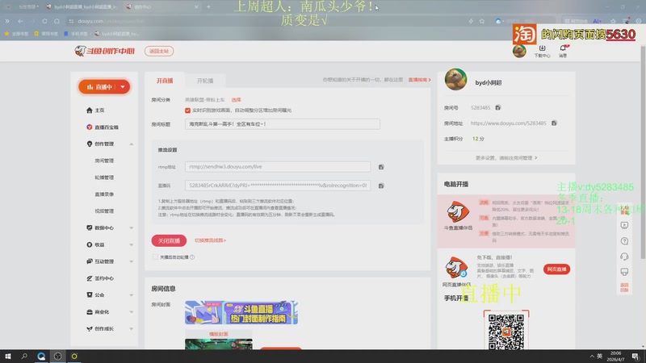646x363 pixels.
Task: Open 直播百宝箱 toolbox icon in sidebar
Action: [90, 127]
